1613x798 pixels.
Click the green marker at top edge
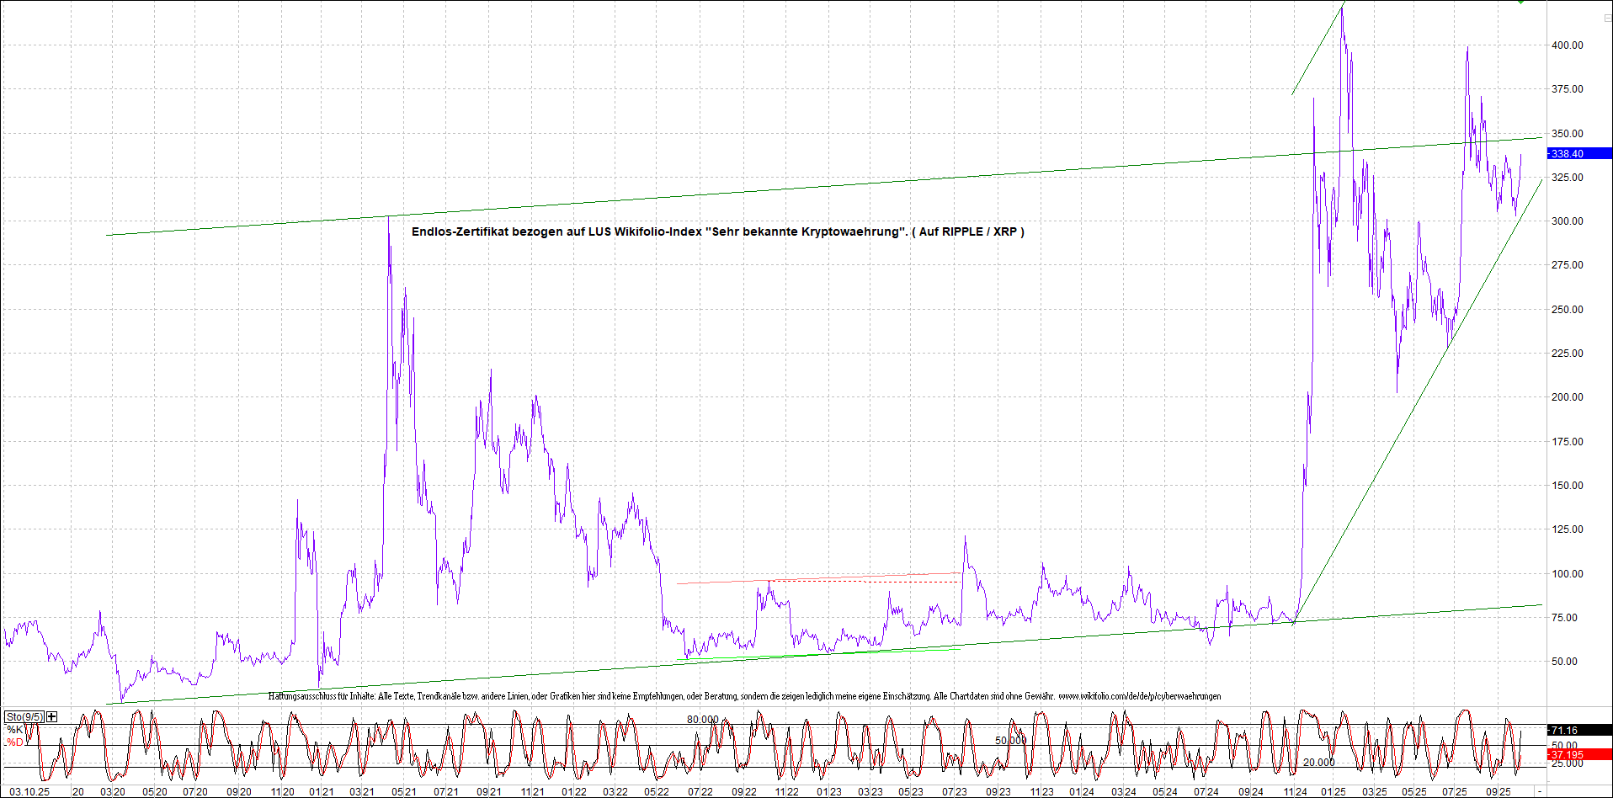coord(1520,3)
